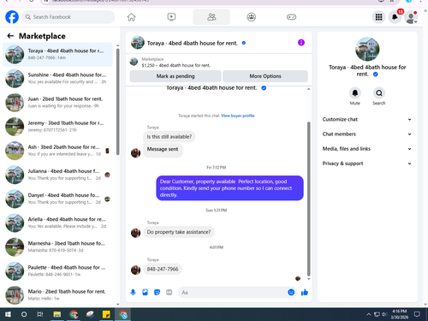
Task: Open the Video tab icon
Action: coord(171,17)
